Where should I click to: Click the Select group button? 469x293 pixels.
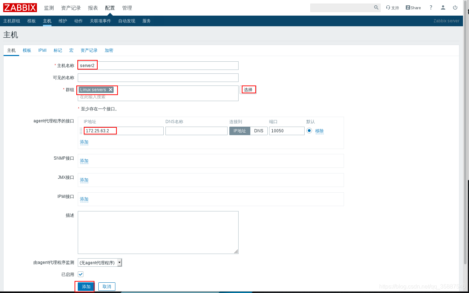coord(248,90)
